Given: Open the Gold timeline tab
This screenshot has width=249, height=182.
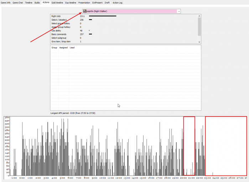Looking at the screenshot, I should (57, 3).
